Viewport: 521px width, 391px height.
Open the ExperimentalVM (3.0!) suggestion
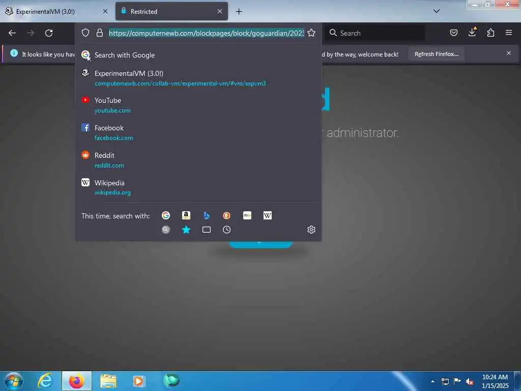tap(198, 78)
